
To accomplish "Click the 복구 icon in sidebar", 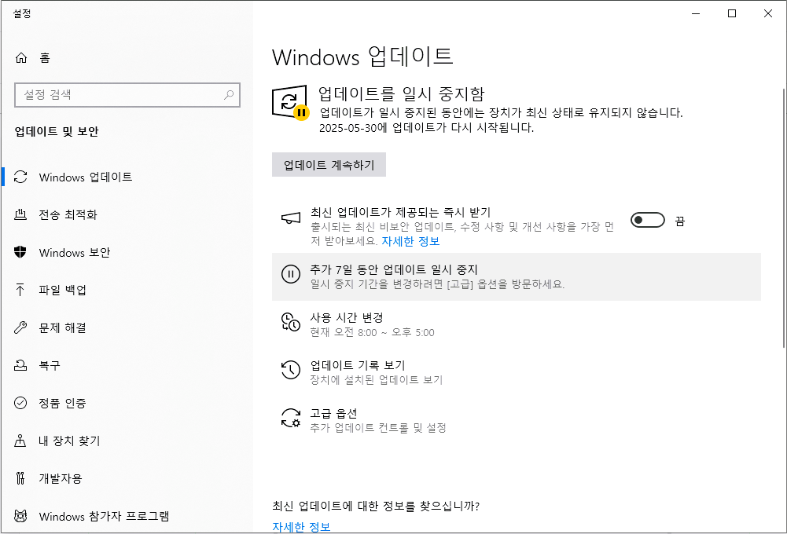I will (20, 365).
